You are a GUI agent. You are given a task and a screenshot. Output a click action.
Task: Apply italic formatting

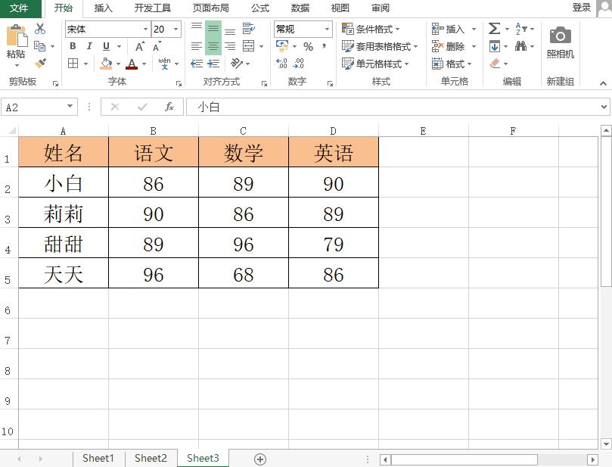click(x=89, y=45)
